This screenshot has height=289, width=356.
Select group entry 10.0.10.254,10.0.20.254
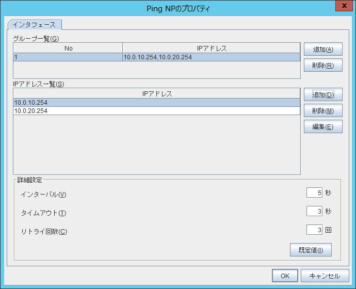coord(212,57)
